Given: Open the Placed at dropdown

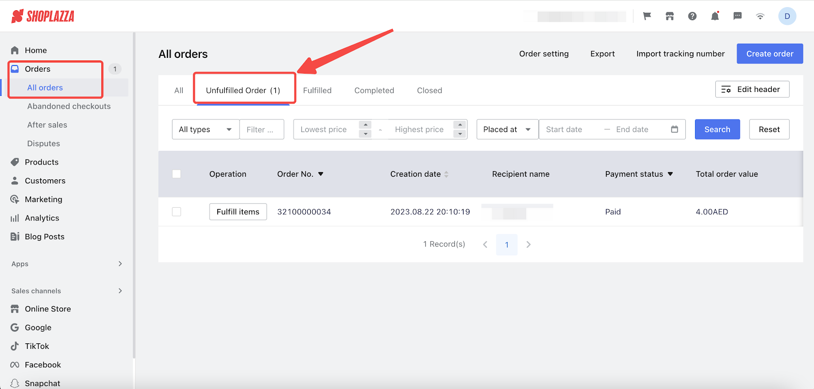Looking at the screenshot, I should [507, 129].
